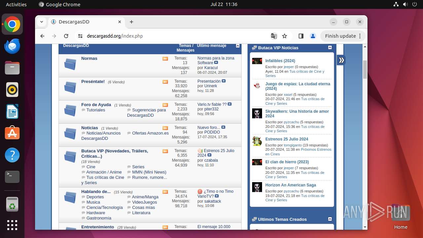This screenshot has height=238, width=423.
Task: Go back to previous page
Action: [x=42, y=36]
